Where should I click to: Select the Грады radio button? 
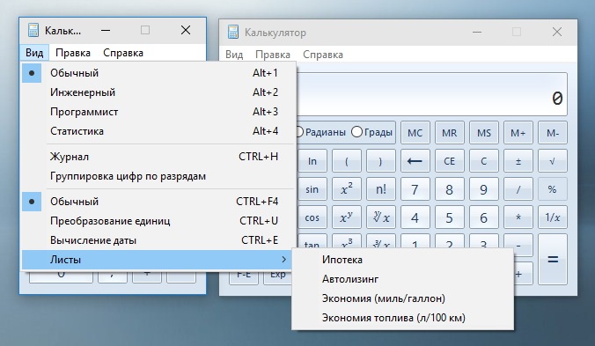pyautogui.click(x=371, y=132)
